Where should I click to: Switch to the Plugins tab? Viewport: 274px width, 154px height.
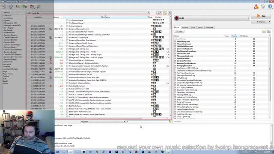click(176, 27)
